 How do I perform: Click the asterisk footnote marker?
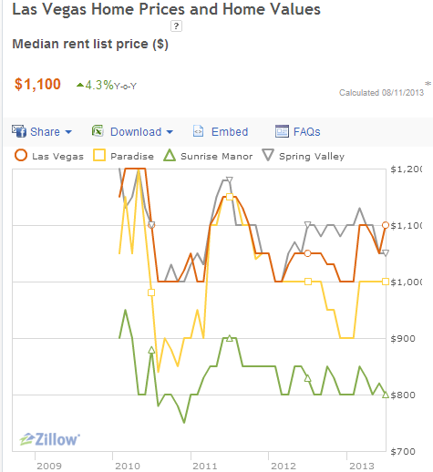(x=428, y=83)
